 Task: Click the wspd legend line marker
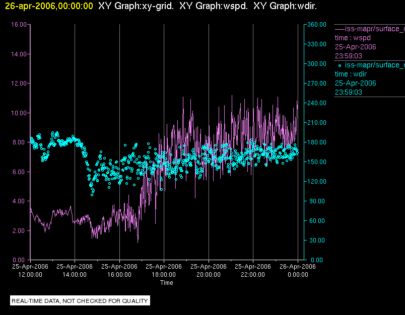(340, 29)
